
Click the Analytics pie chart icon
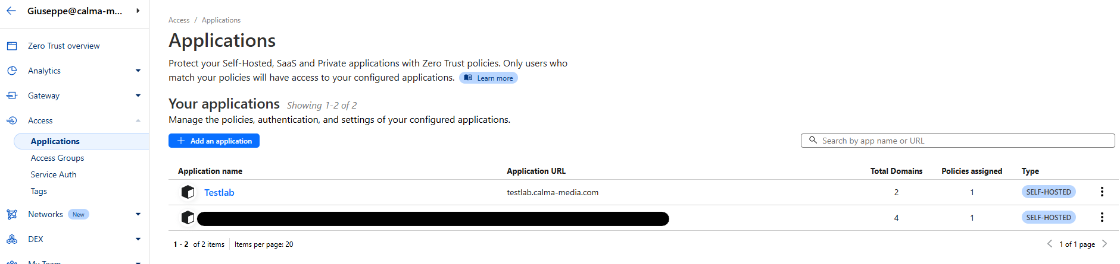point(12,71)
